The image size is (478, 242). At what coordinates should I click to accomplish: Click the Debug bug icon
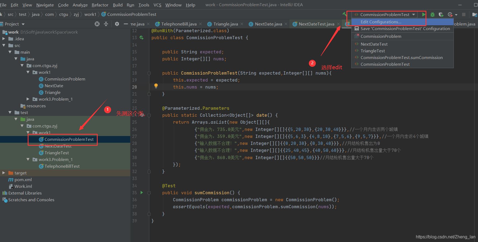point(433,14)
